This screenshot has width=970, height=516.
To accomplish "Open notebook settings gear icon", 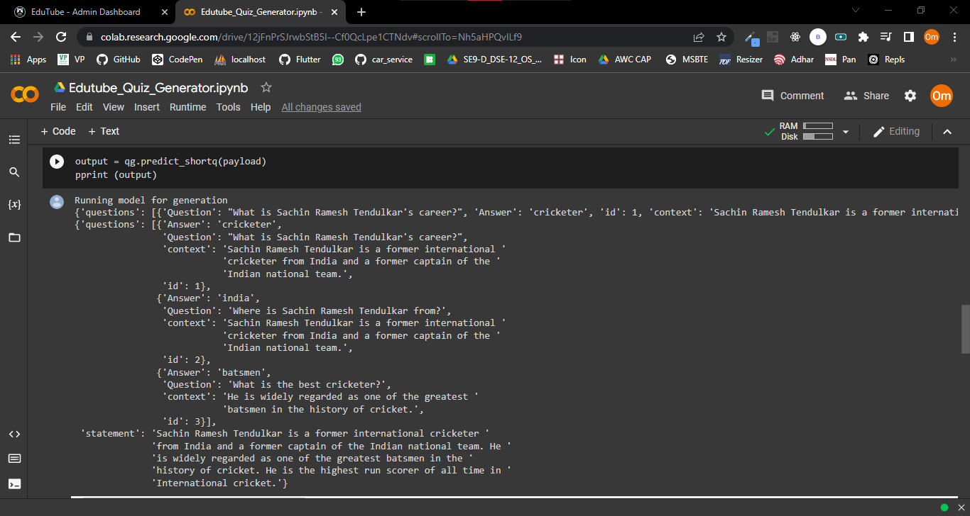I will pyautogui.click(x=910, y=96).
